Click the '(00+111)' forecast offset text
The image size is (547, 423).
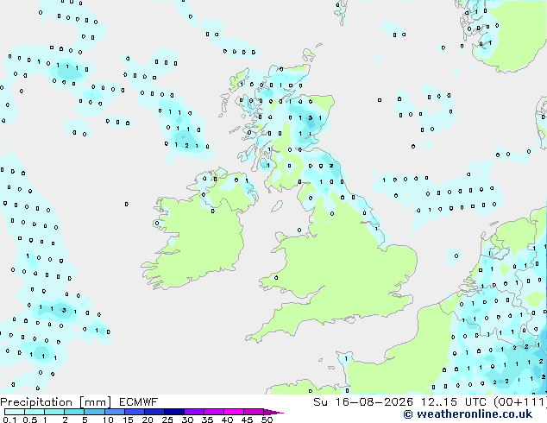520,402
